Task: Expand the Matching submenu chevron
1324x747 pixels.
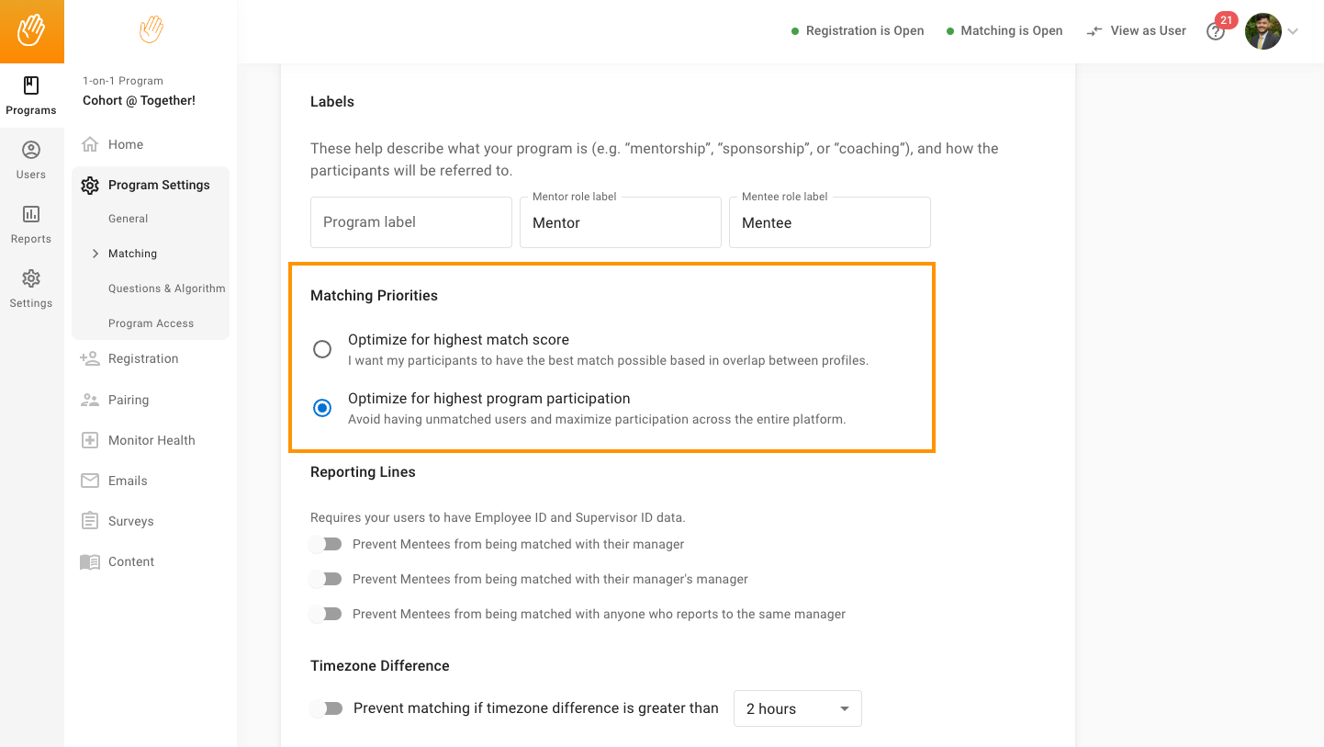Action: pyautogui.click(x=95, y=254)
